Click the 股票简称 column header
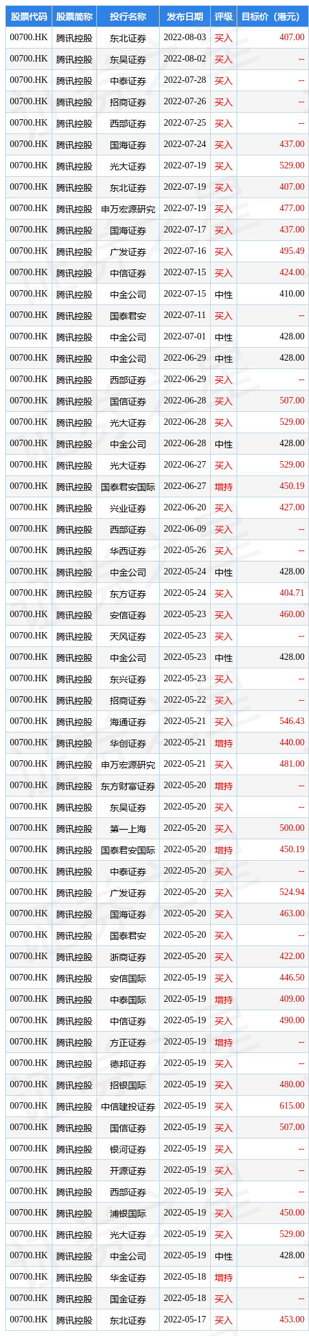This screenshot has width=309, height=1336. pyautogui.click(x=74, y=17)
